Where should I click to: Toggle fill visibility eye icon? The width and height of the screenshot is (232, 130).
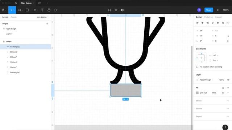[x=223, y=93]
